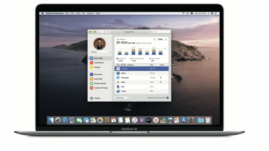Open Maps from the Dock
The height and width of the screenshot is (151, 269).
(x=93, y=120)
